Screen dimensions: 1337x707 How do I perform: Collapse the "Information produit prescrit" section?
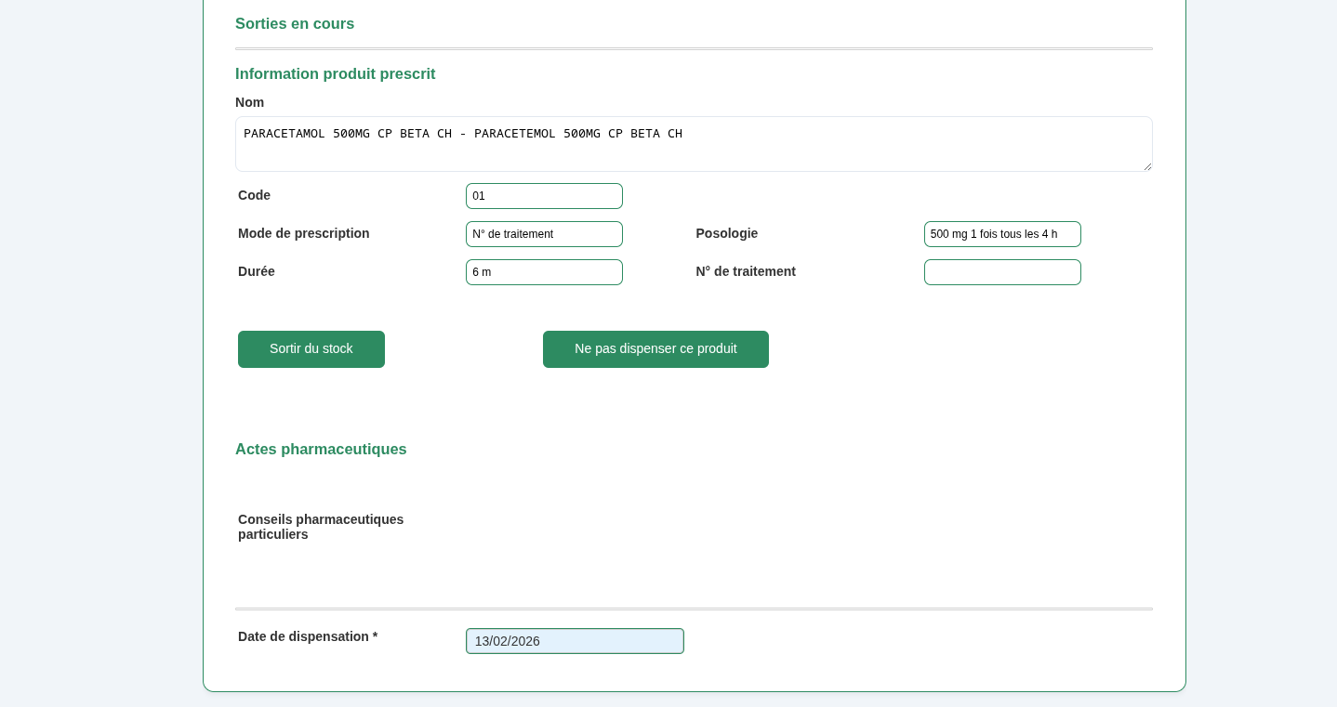336,74
